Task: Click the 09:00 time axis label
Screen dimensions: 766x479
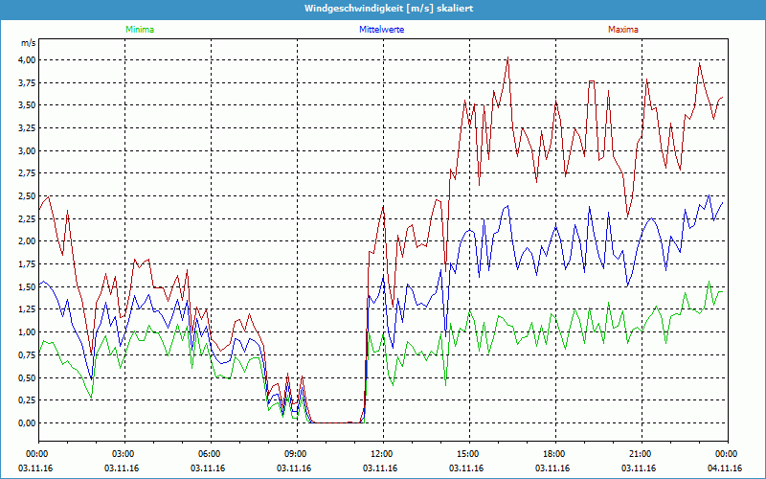Action: tap(297, 454)
